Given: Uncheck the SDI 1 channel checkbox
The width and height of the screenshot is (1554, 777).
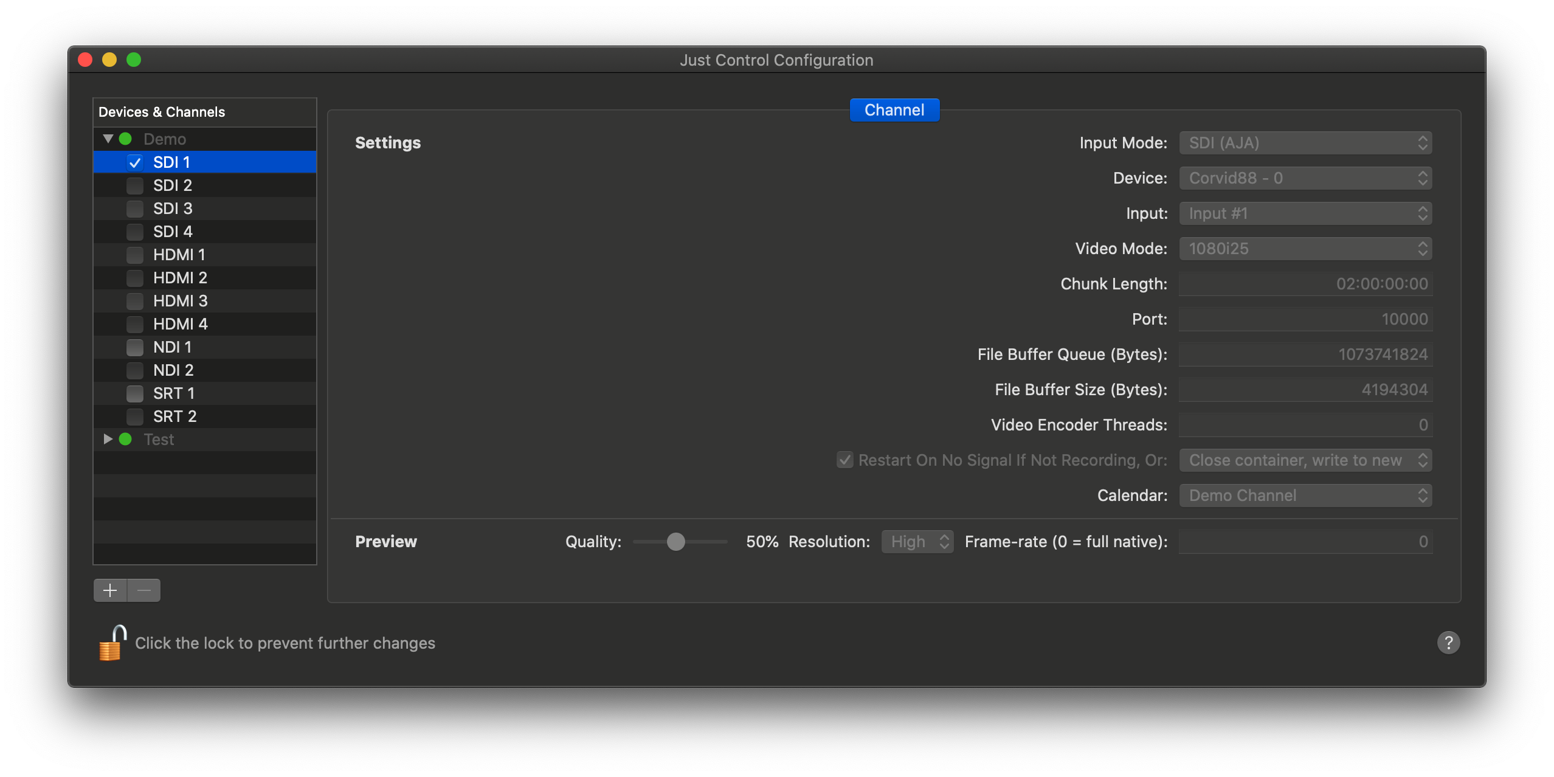Looking at the screenshot, I should (135, 162).
